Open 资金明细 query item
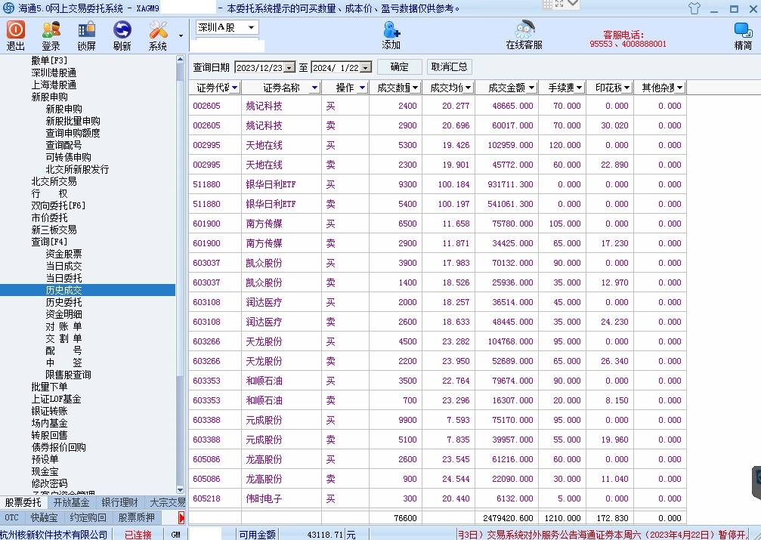This screenshot has height=540, width=761. (63, 314)
